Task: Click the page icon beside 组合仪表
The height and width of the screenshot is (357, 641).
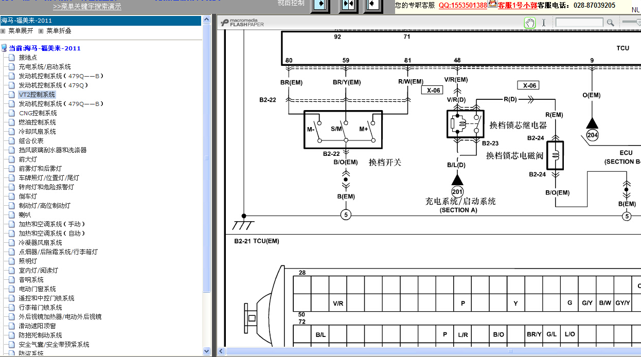Action: point(12,141)
